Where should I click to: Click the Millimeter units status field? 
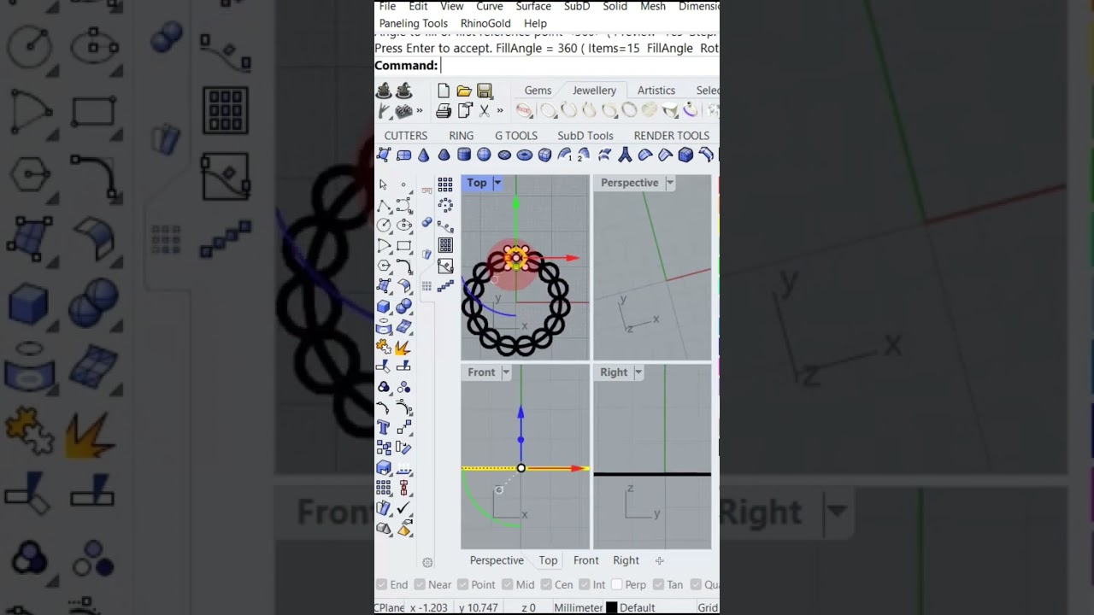click(x=578, y=607)
